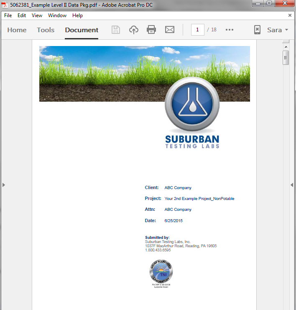
Task: Send file by email envelope icon
Action: click(170, 30)
